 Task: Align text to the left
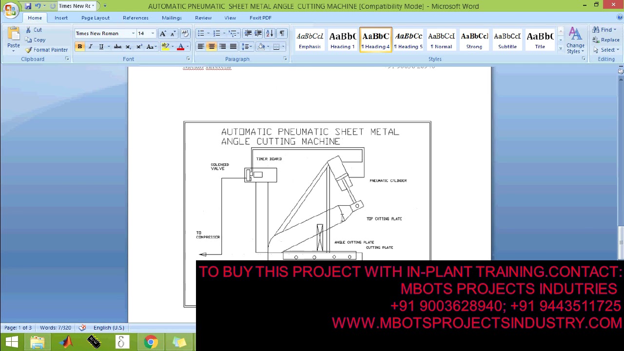pos(201,47)
